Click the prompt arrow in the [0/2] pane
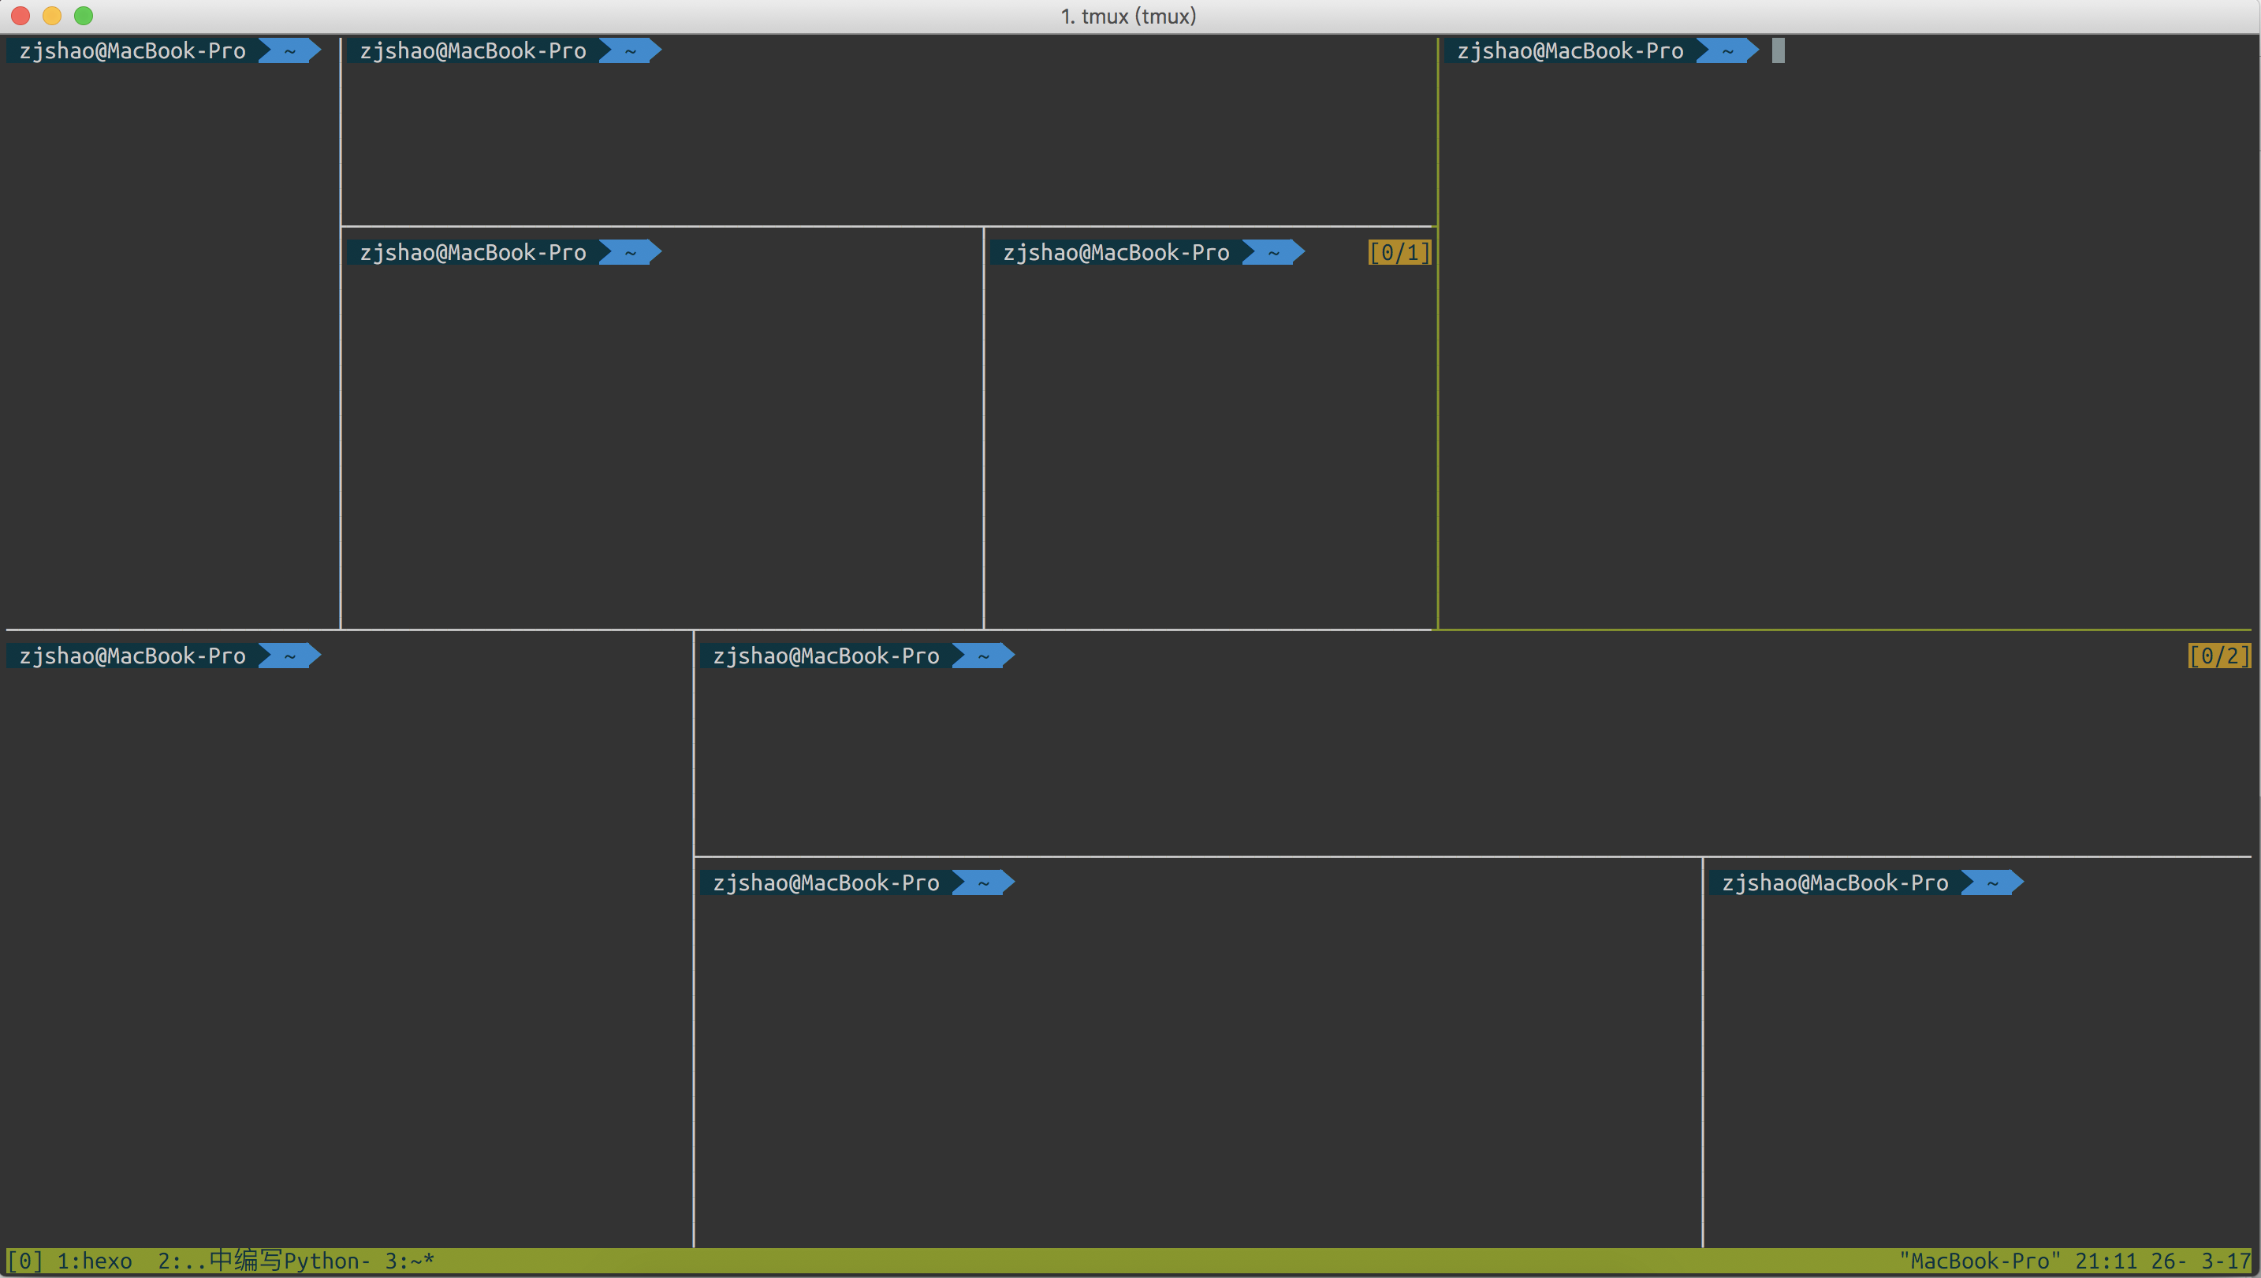Image resolution: width=2261 pixels, height=1278 pixels. 983,656
